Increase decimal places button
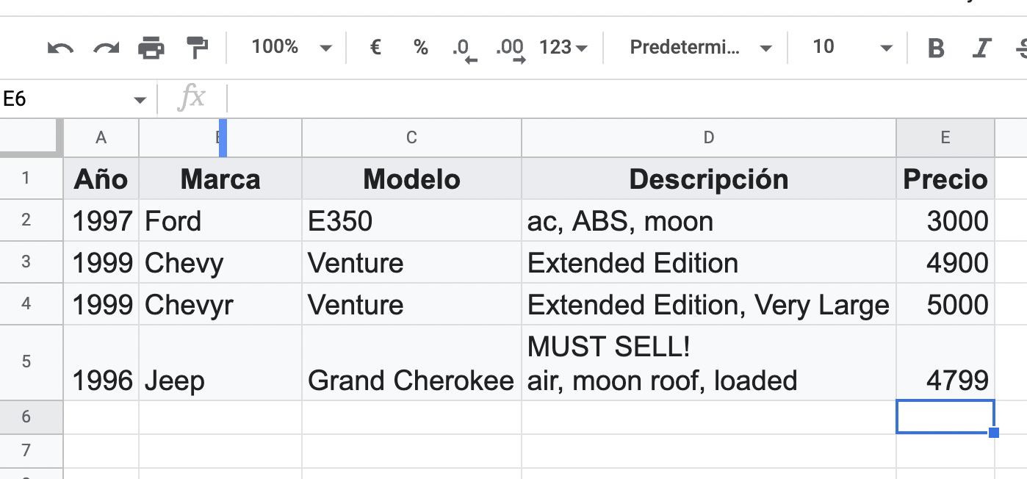 click(x=511, y=49)
